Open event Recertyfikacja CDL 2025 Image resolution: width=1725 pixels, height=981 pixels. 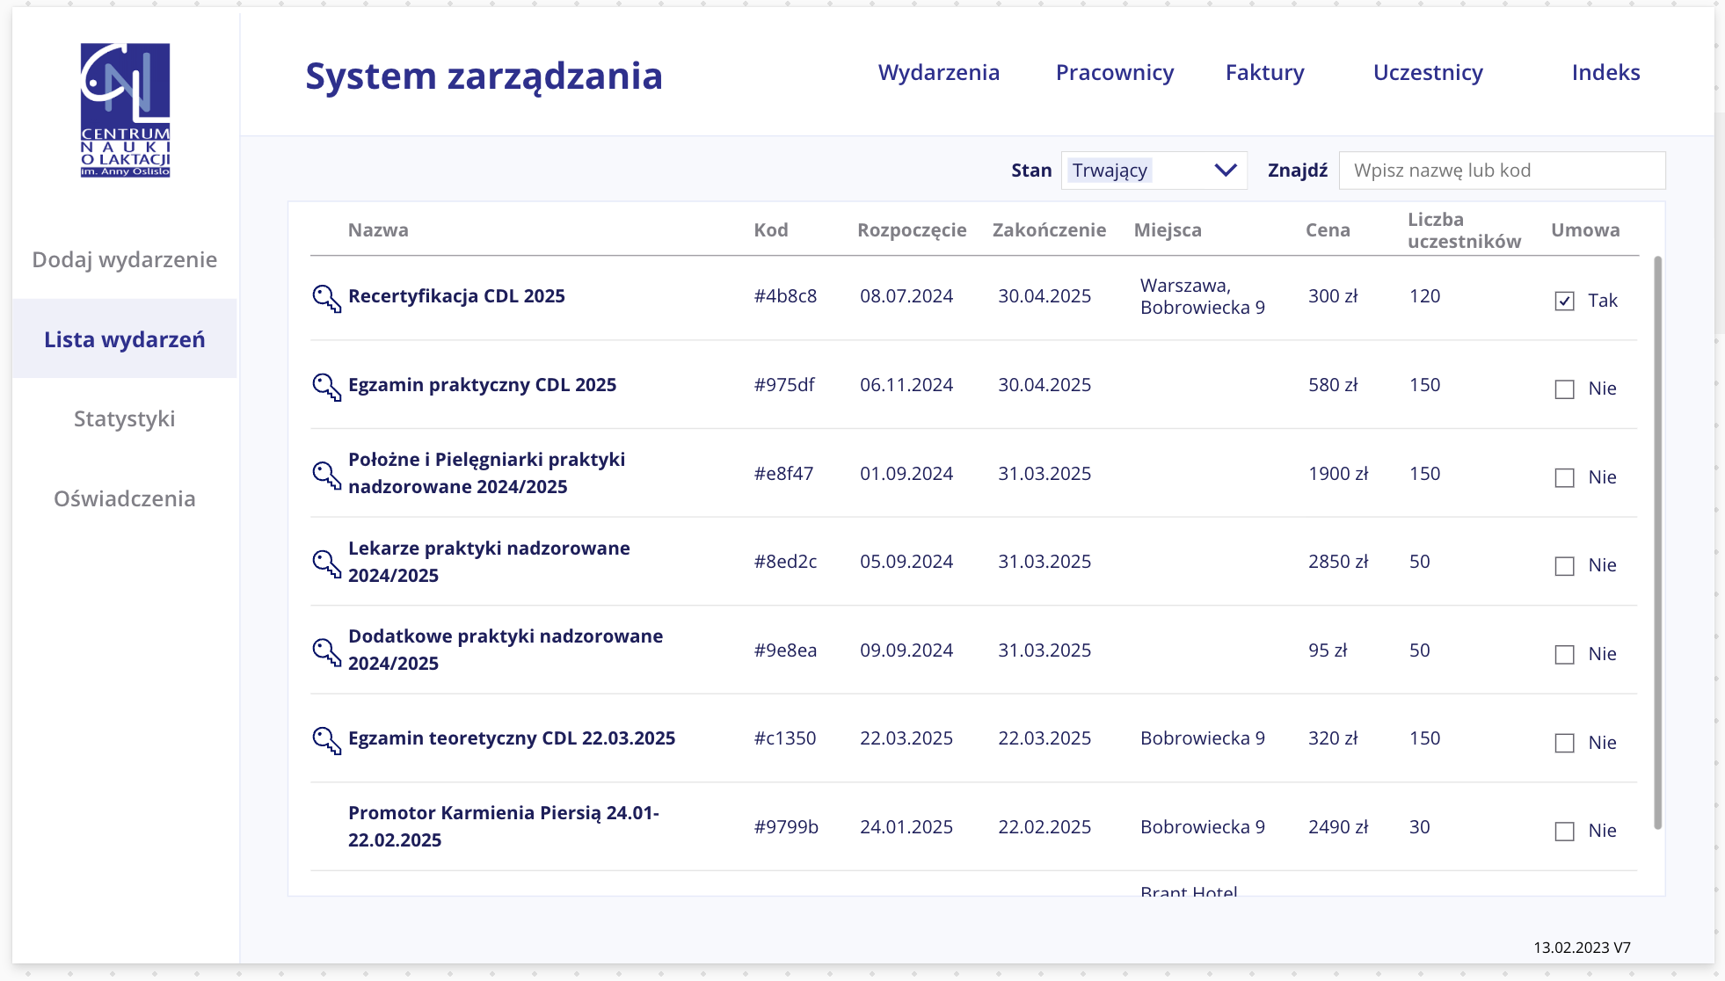456,296
